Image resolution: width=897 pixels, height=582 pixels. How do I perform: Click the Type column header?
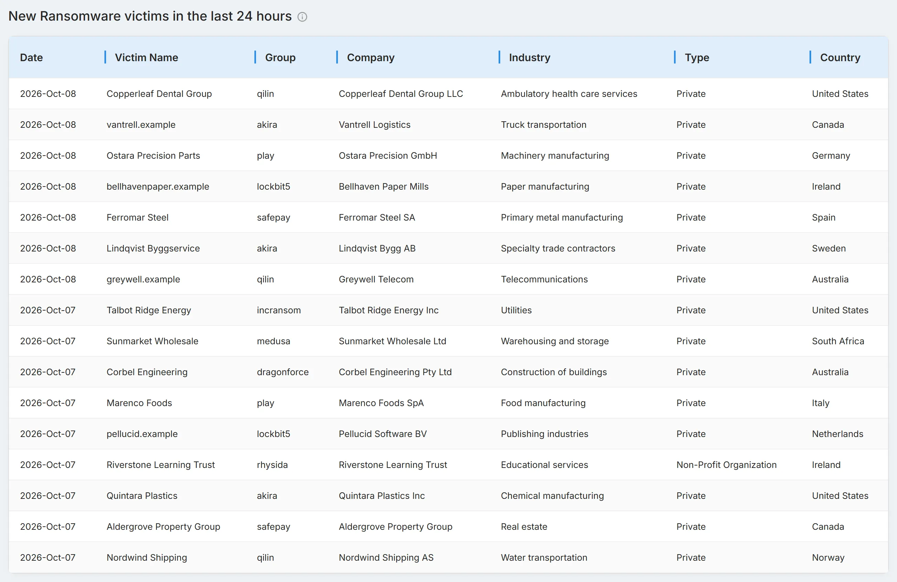pos(697,58)
